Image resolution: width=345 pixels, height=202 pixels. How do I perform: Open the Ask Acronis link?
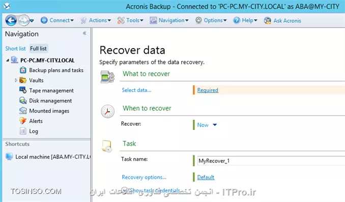pos(287,21)
